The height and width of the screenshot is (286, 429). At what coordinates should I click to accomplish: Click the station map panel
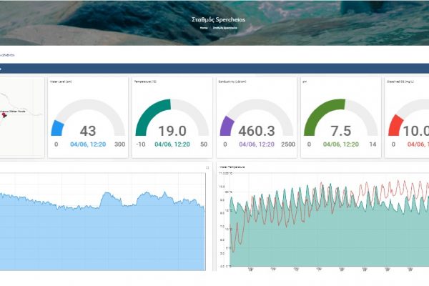pos(21,117)
